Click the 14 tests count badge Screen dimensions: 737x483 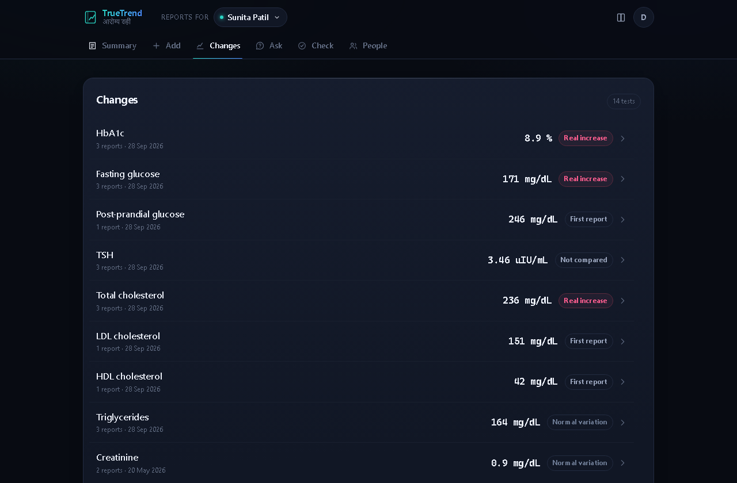[x=624, y=101]
